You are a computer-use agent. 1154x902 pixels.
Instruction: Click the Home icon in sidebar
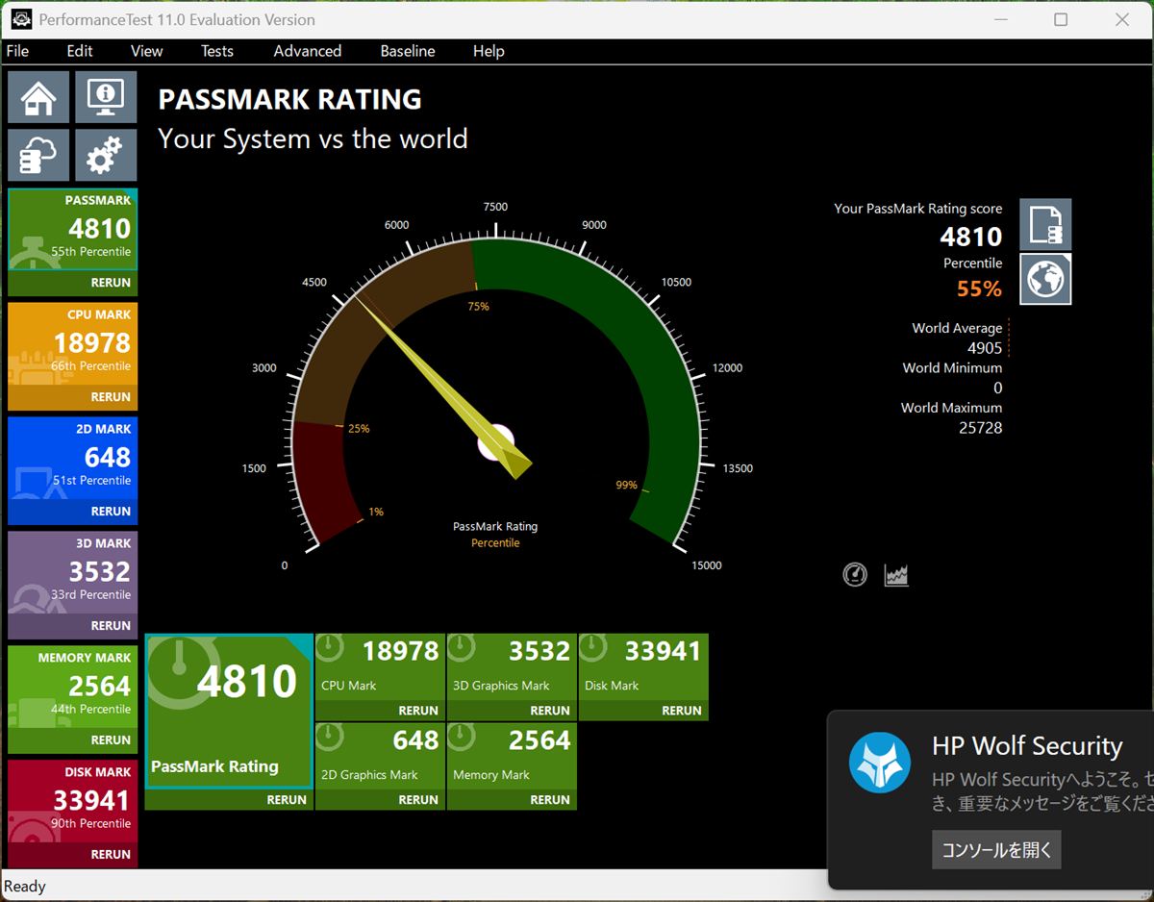click(38, 97)
